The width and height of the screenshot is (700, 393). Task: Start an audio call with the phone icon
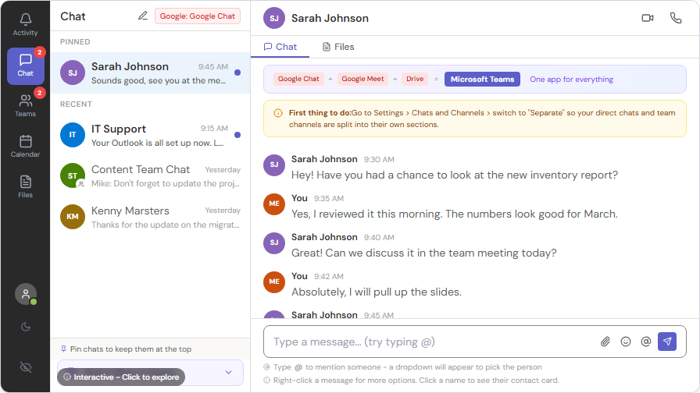click(x=676, y=18)
